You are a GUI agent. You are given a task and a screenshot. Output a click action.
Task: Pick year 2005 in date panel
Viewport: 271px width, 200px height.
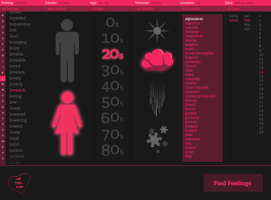pos(233,16)
